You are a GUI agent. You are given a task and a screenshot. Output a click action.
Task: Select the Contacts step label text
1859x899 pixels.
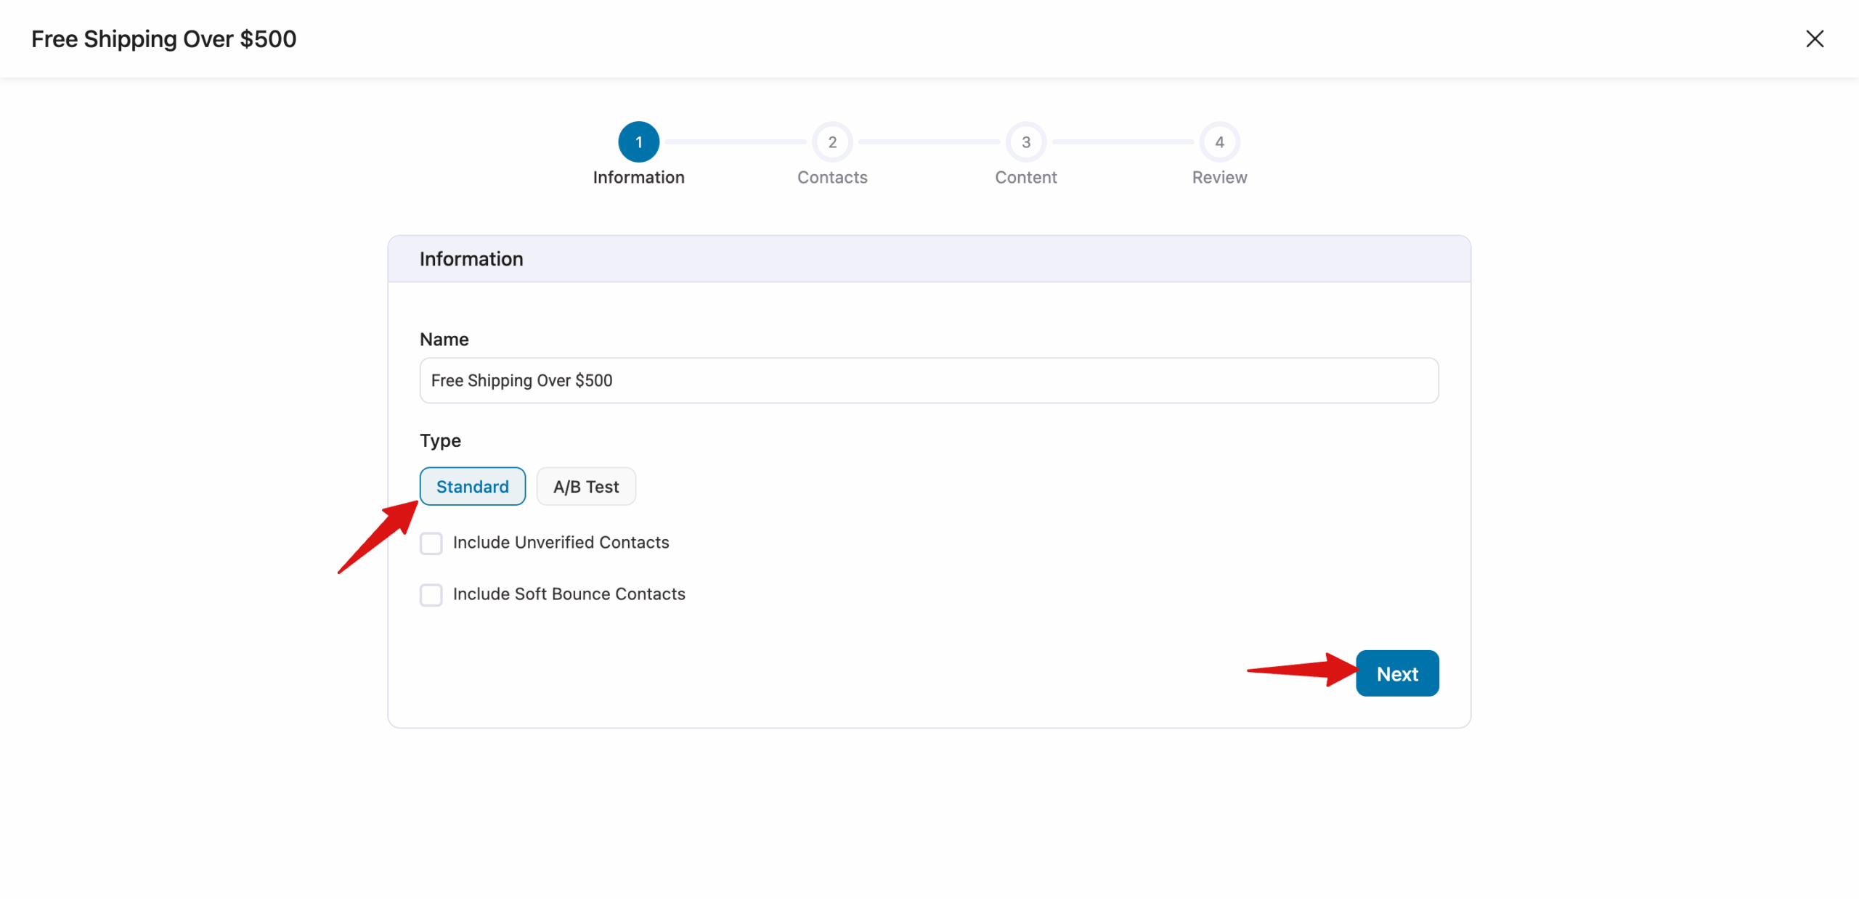(x=832, y=177)
